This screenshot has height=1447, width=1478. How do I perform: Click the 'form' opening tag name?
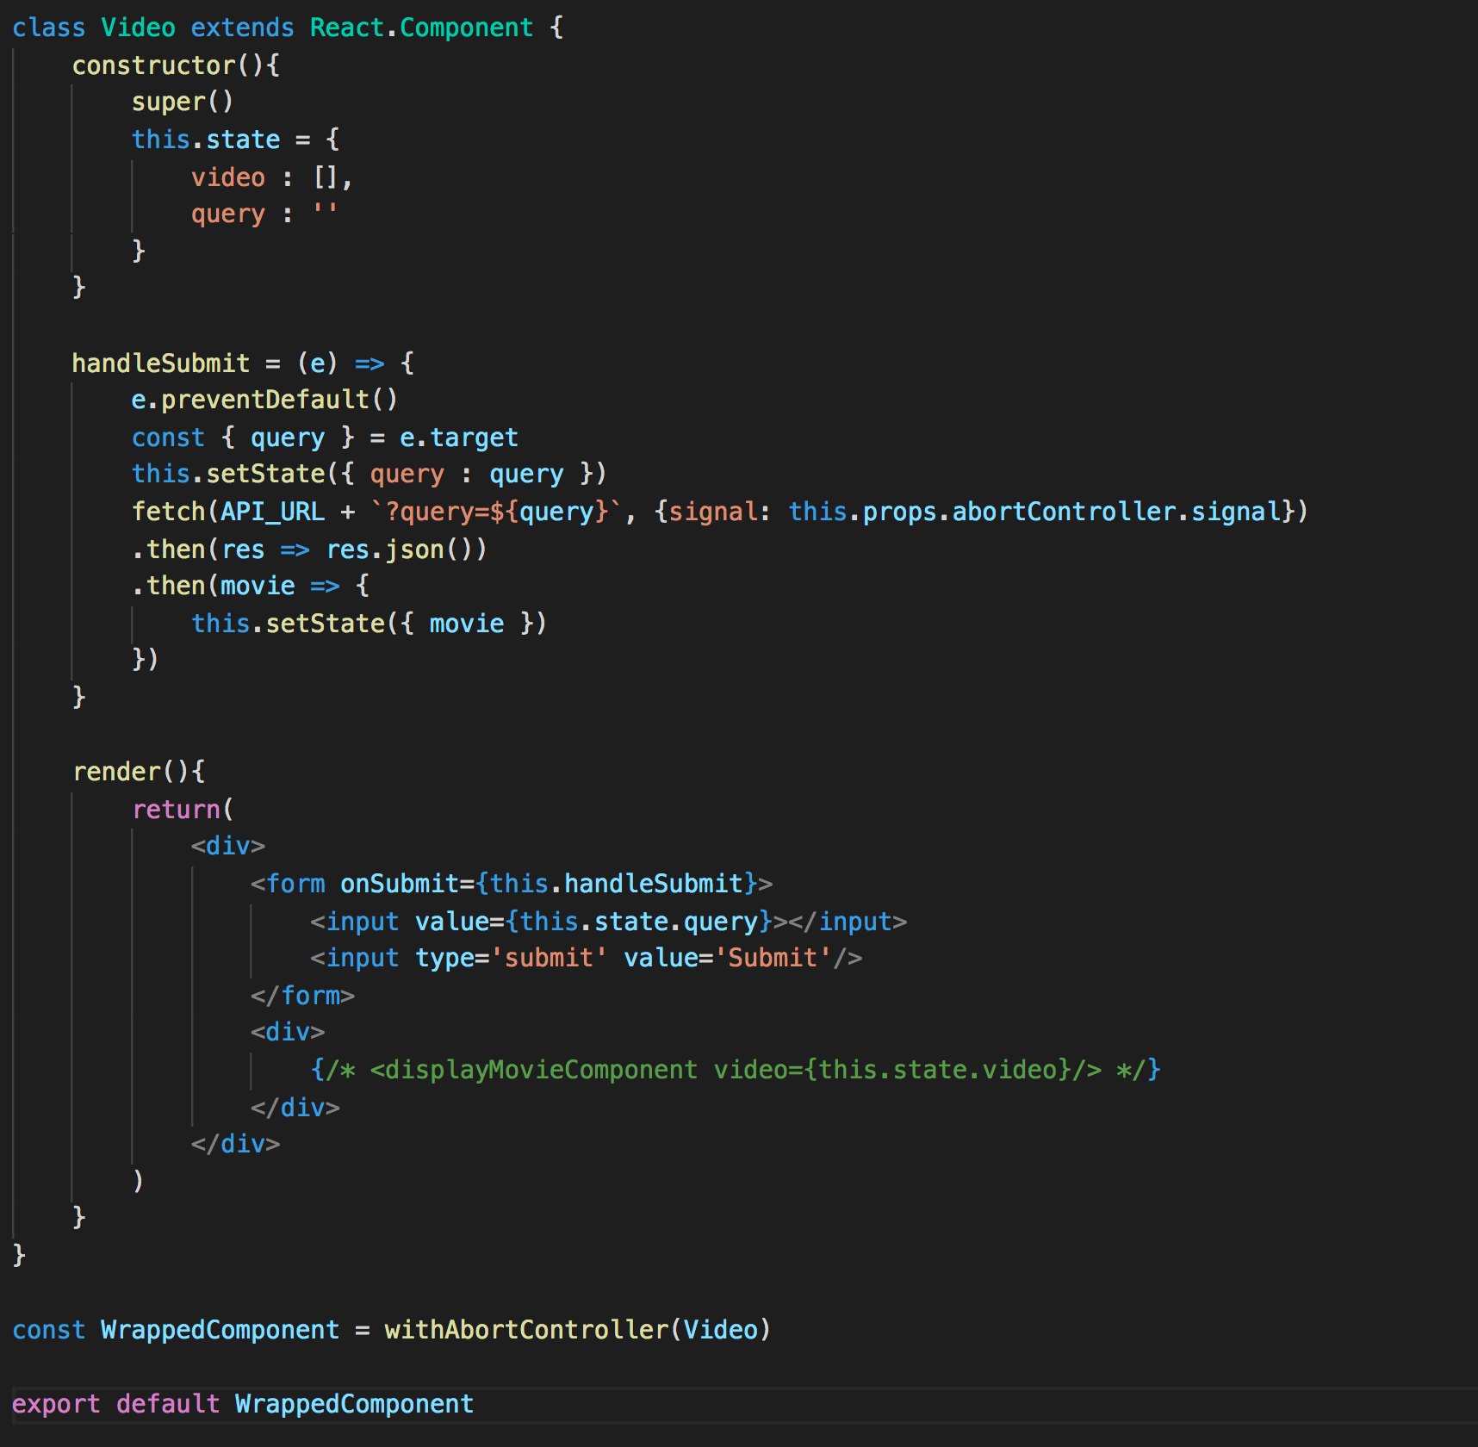pyautogui.click(x=295, y=884)
